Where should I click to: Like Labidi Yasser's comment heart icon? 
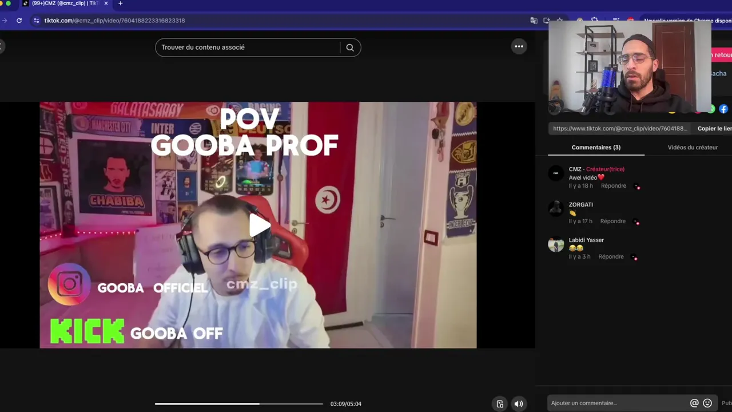pyautogui.click(x=634, y=257)
